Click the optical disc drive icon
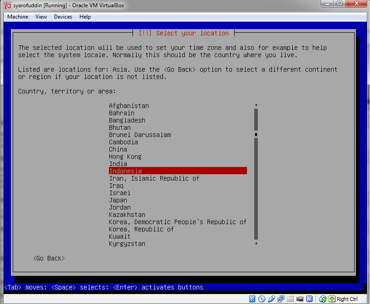The image size is (370, 304). 261,299
